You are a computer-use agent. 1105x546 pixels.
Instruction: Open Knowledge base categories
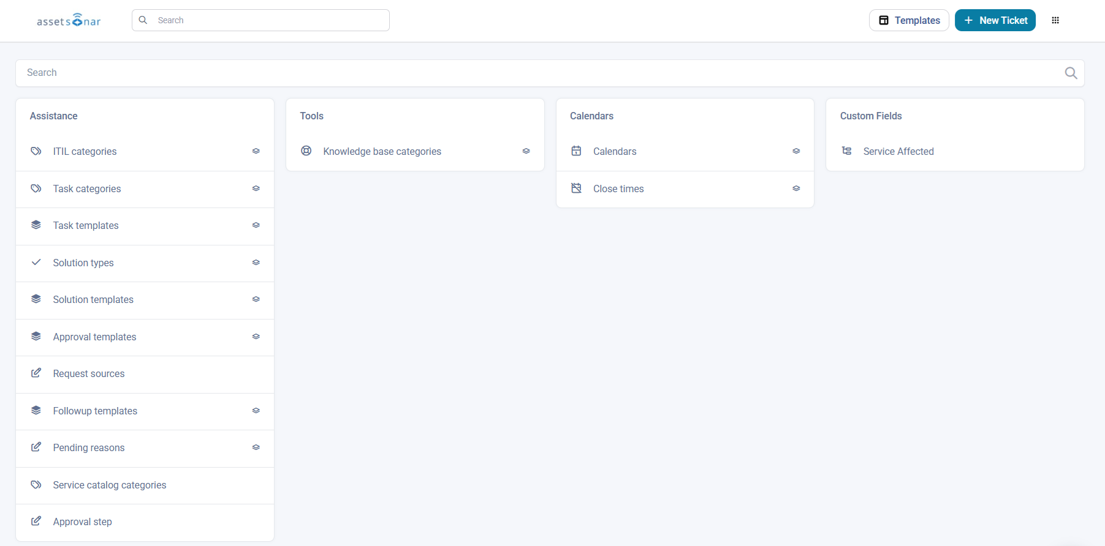382,152
